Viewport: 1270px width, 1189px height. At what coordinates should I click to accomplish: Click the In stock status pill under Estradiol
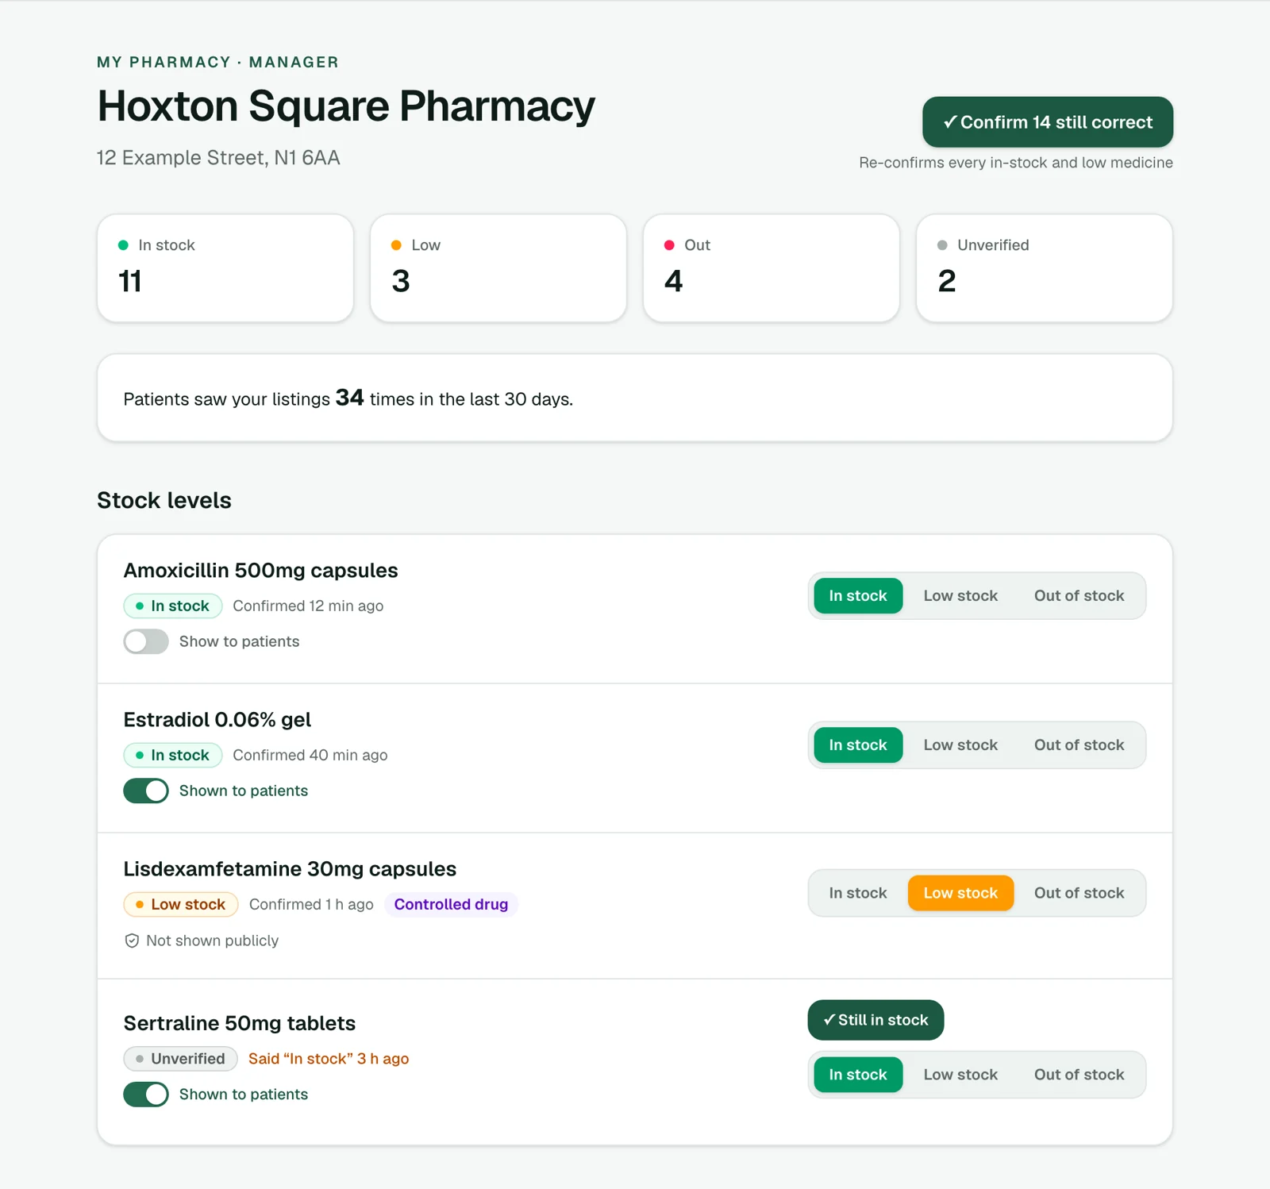(172, 756)
